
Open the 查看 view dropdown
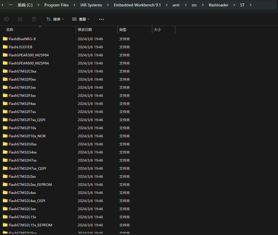point(81,19)
